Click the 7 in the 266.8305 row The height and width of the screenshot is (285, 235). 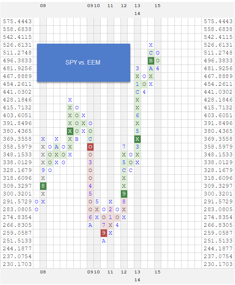tap(104, 225)
